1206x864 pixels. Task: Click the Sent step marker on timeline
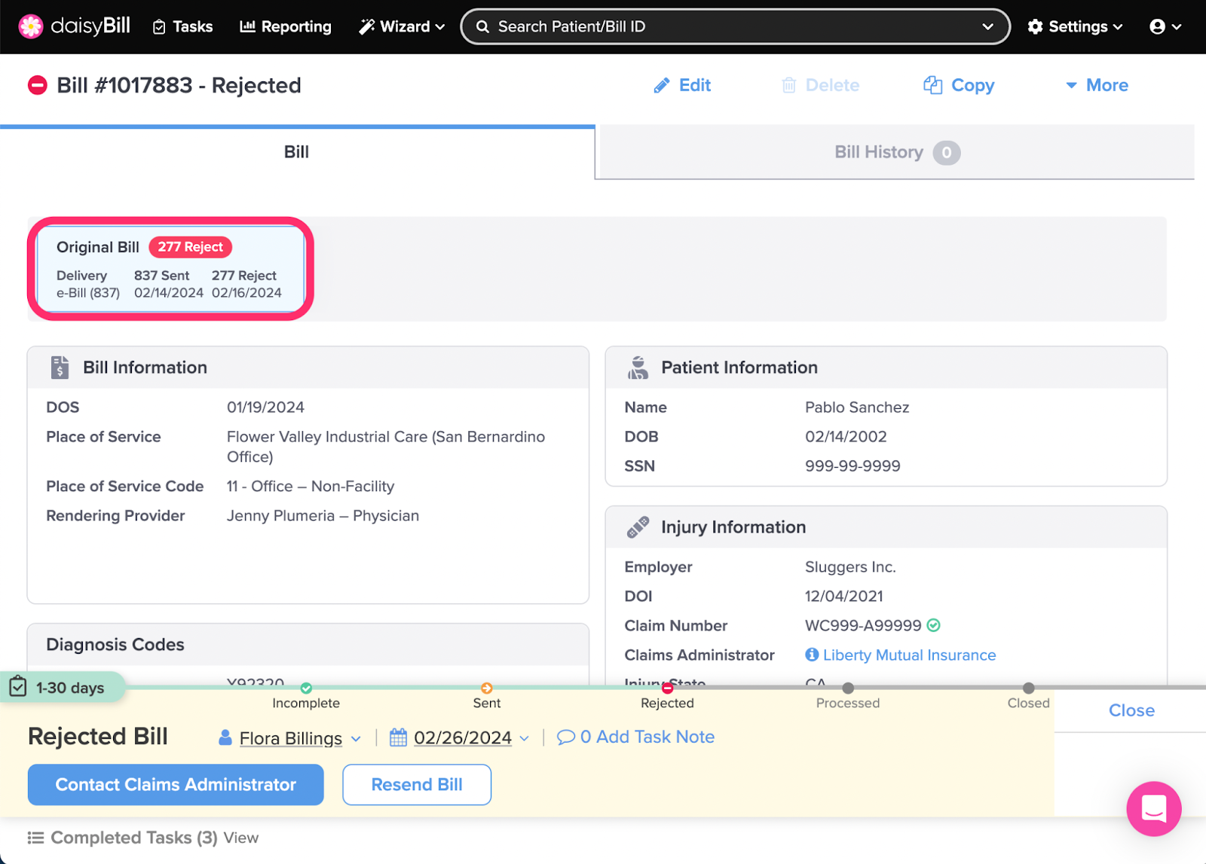point(487,688)
